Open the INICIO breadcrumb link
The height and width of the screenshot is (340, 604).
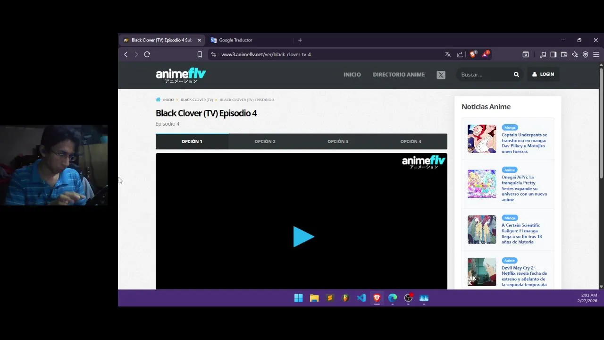tap(168, 100)
